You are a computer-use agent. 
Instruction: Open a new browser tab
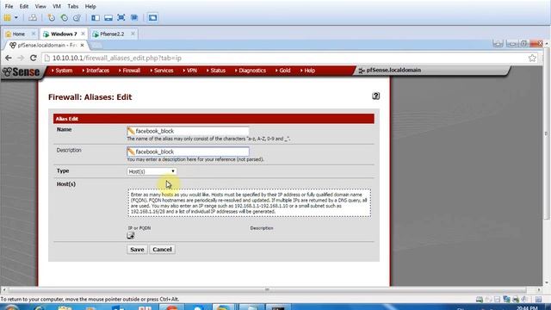96,46
